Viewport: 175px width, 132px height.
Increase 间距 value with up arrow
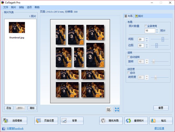pyautogui.click(x=147, y=38)
